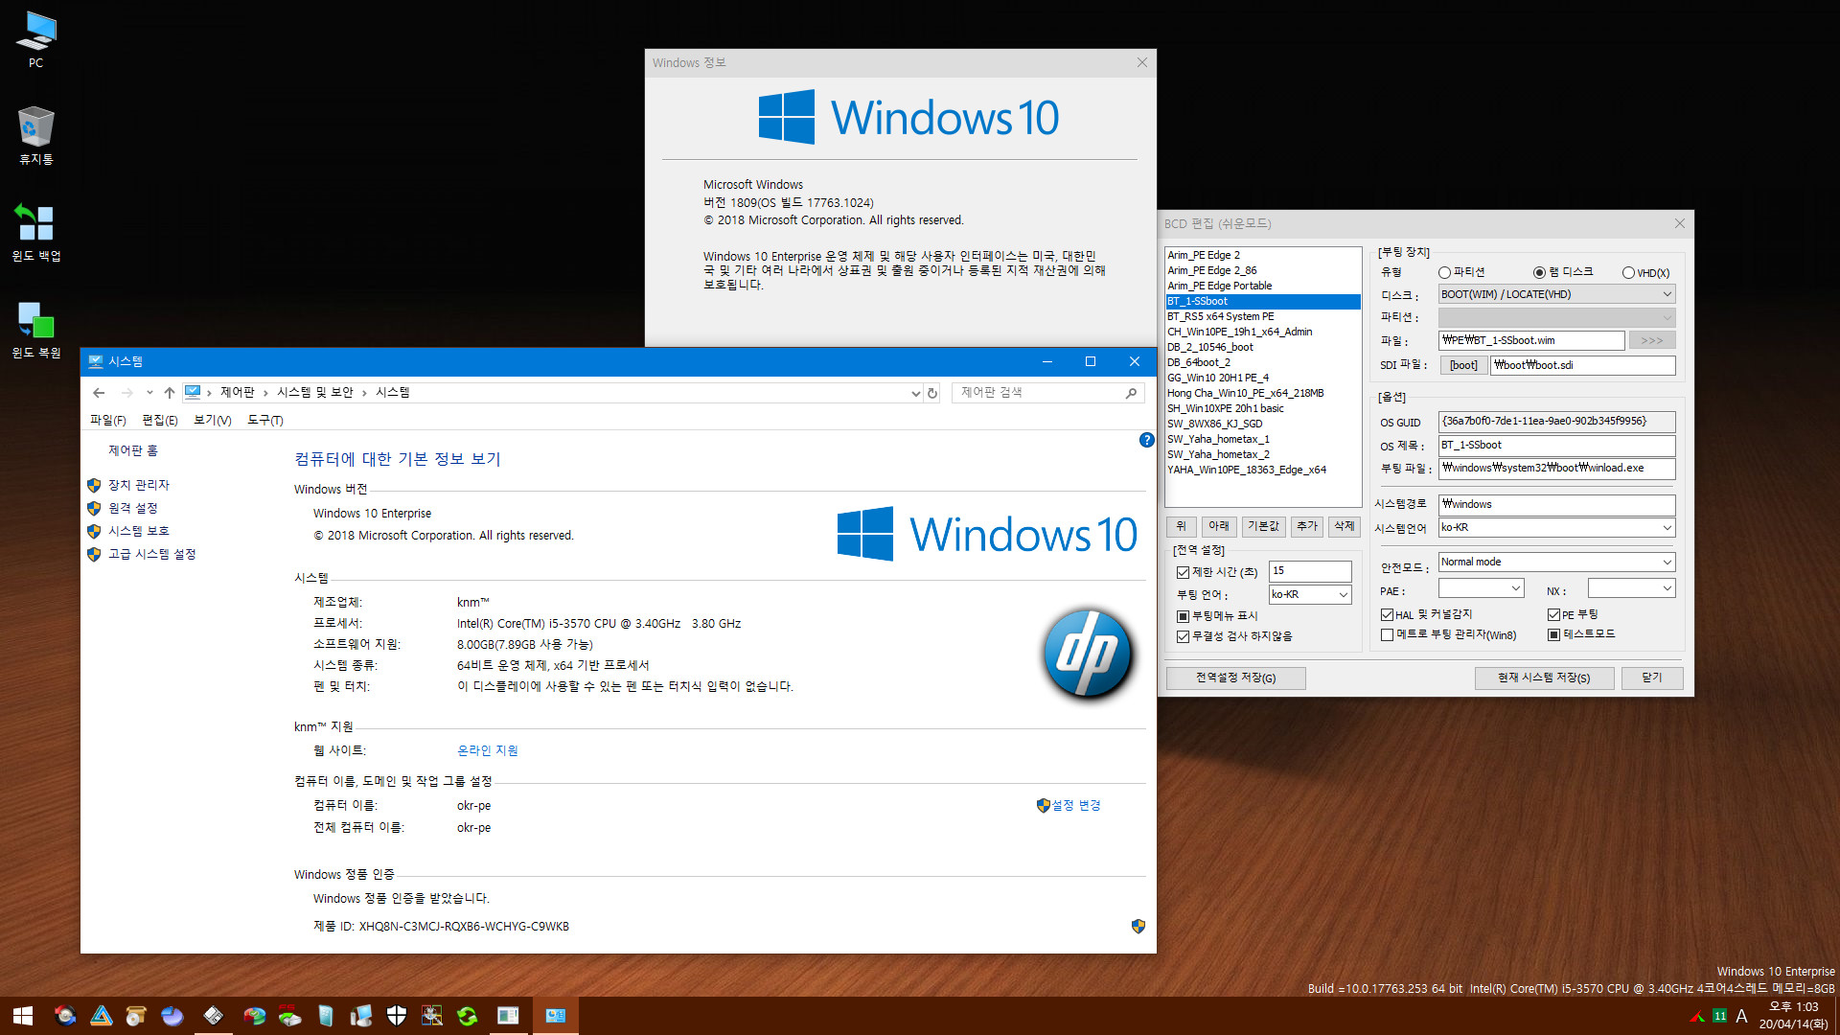This screenshot has height=1035, width=1840.
Task: Select the VHD(X) radio button
Action: [1628, 273]
